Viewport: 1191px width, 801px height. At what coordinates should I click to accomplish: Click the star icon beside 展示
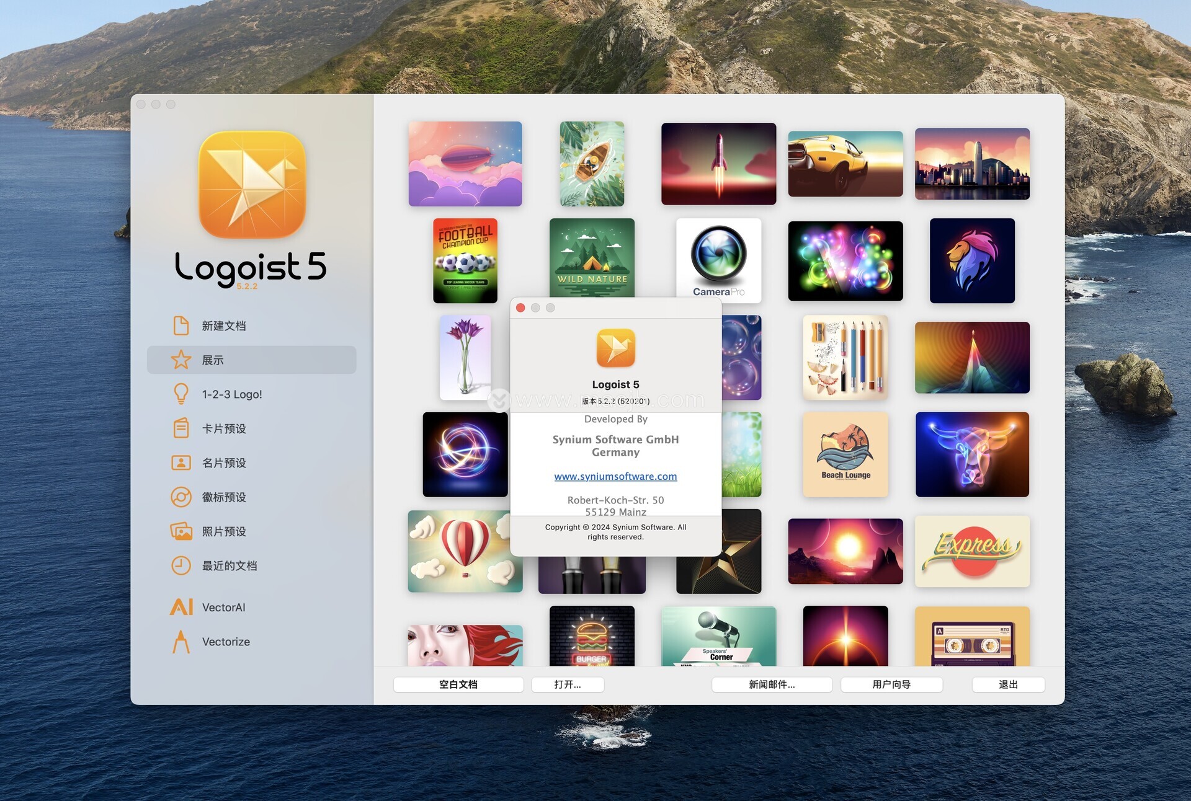pyautogui.click(x=181, y=360)
